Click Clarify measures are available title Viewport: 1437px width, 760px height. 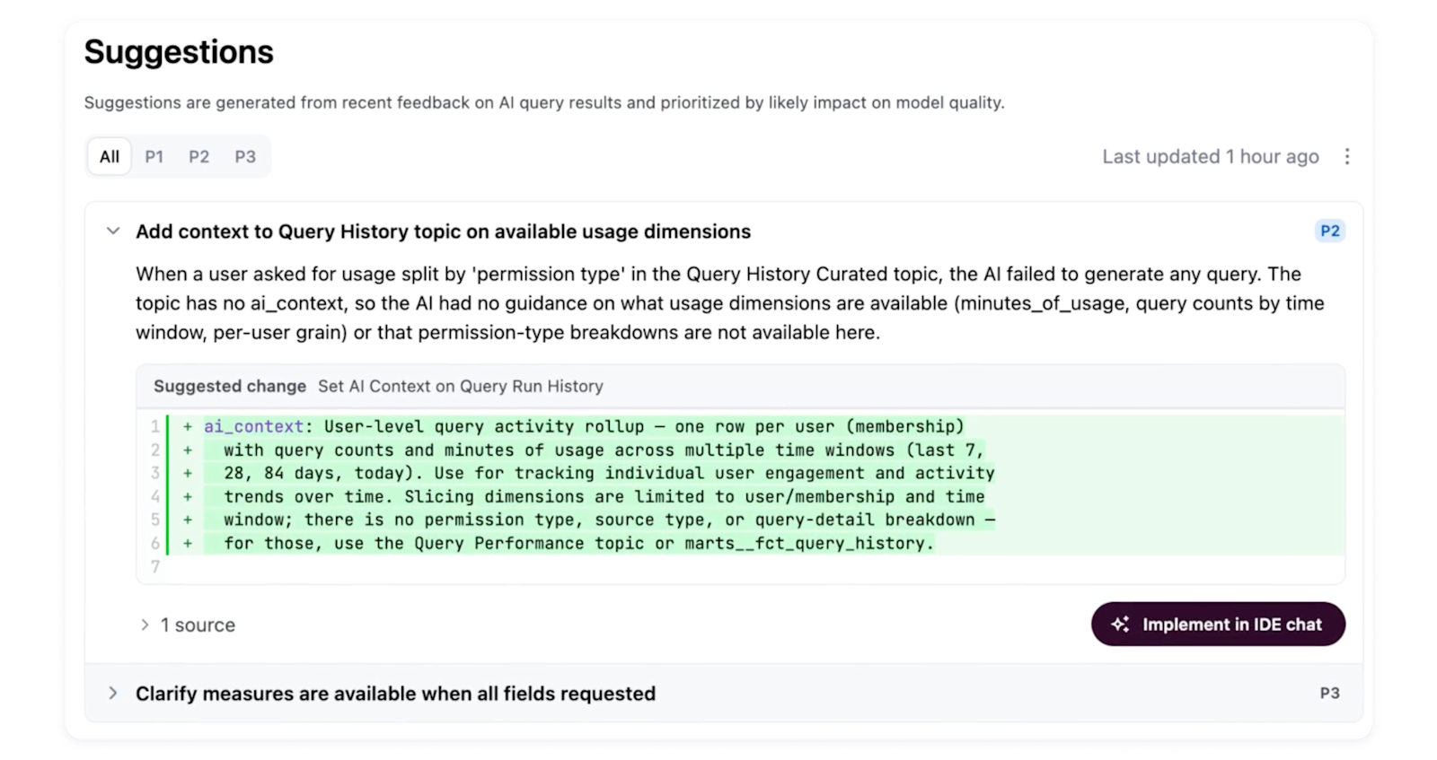coord(395,694)
